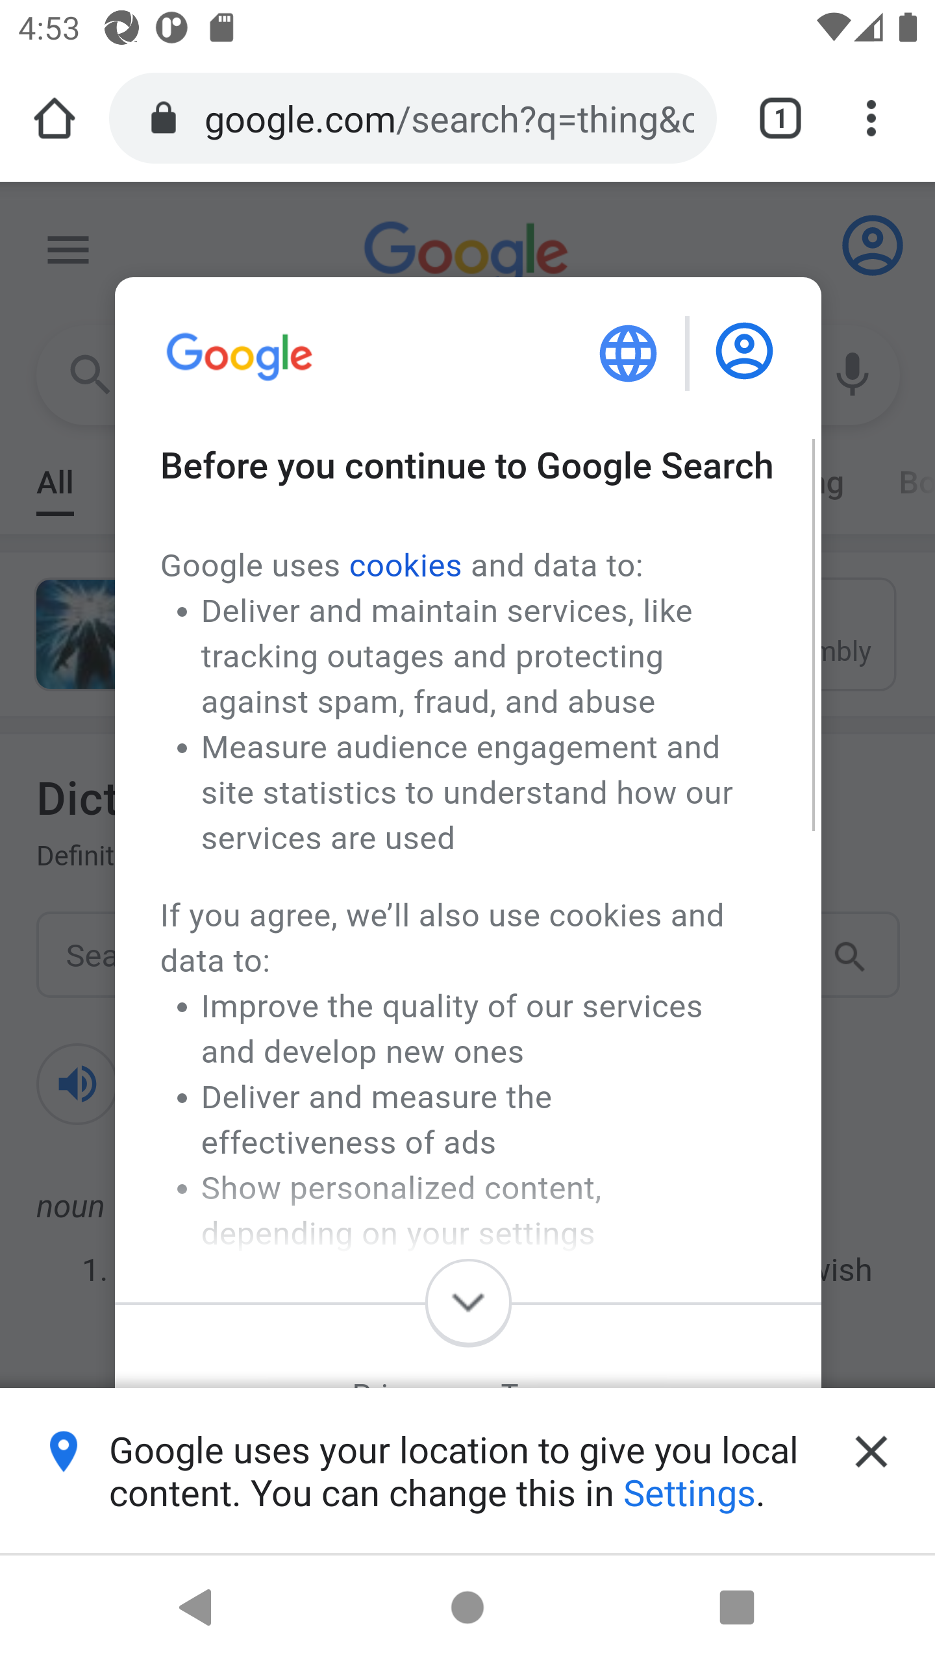Click the consent dialog scrollbar
The height and width of the screenshot is (1662, 935).
(x=814, y=635)
